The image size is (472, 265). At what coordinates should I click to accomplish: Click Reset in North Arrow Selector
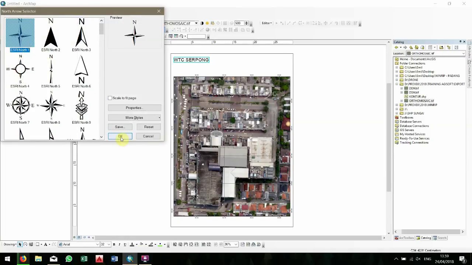tap(149, 127)
